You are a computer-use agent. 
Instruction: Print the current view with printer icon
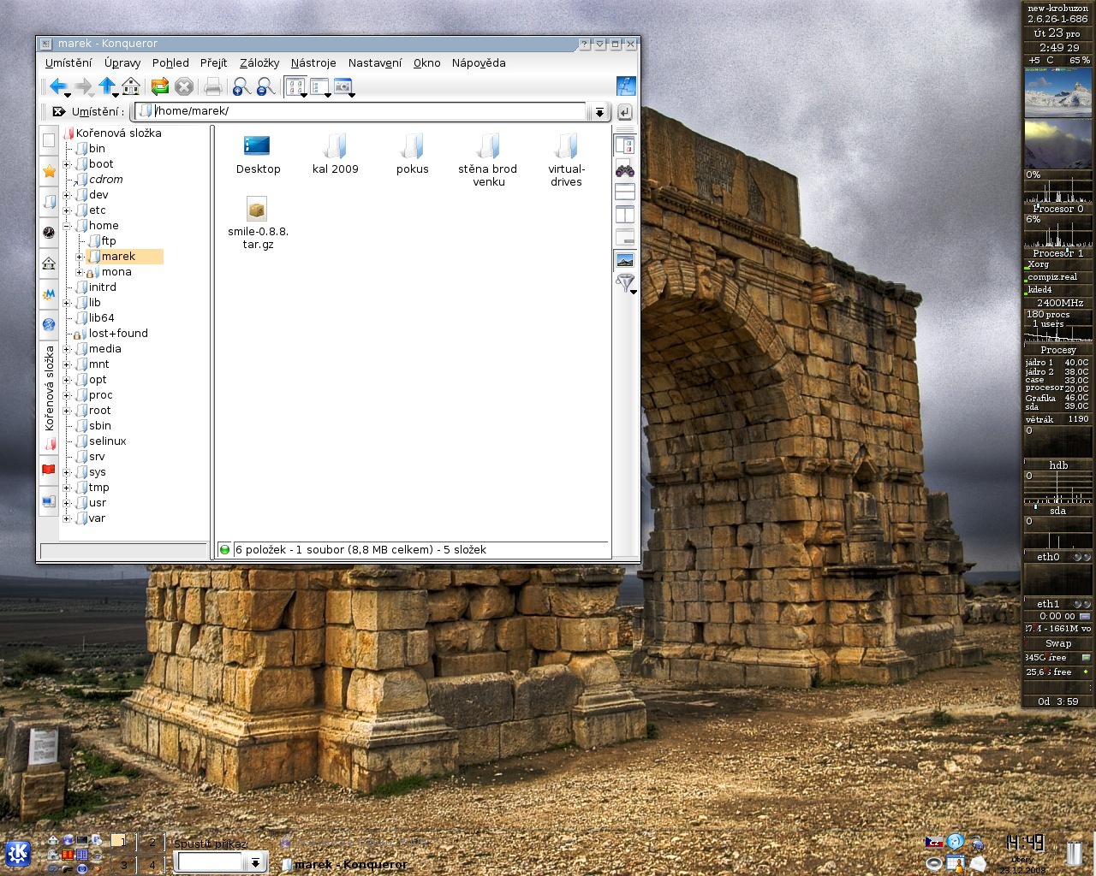(x=213, y=86)
